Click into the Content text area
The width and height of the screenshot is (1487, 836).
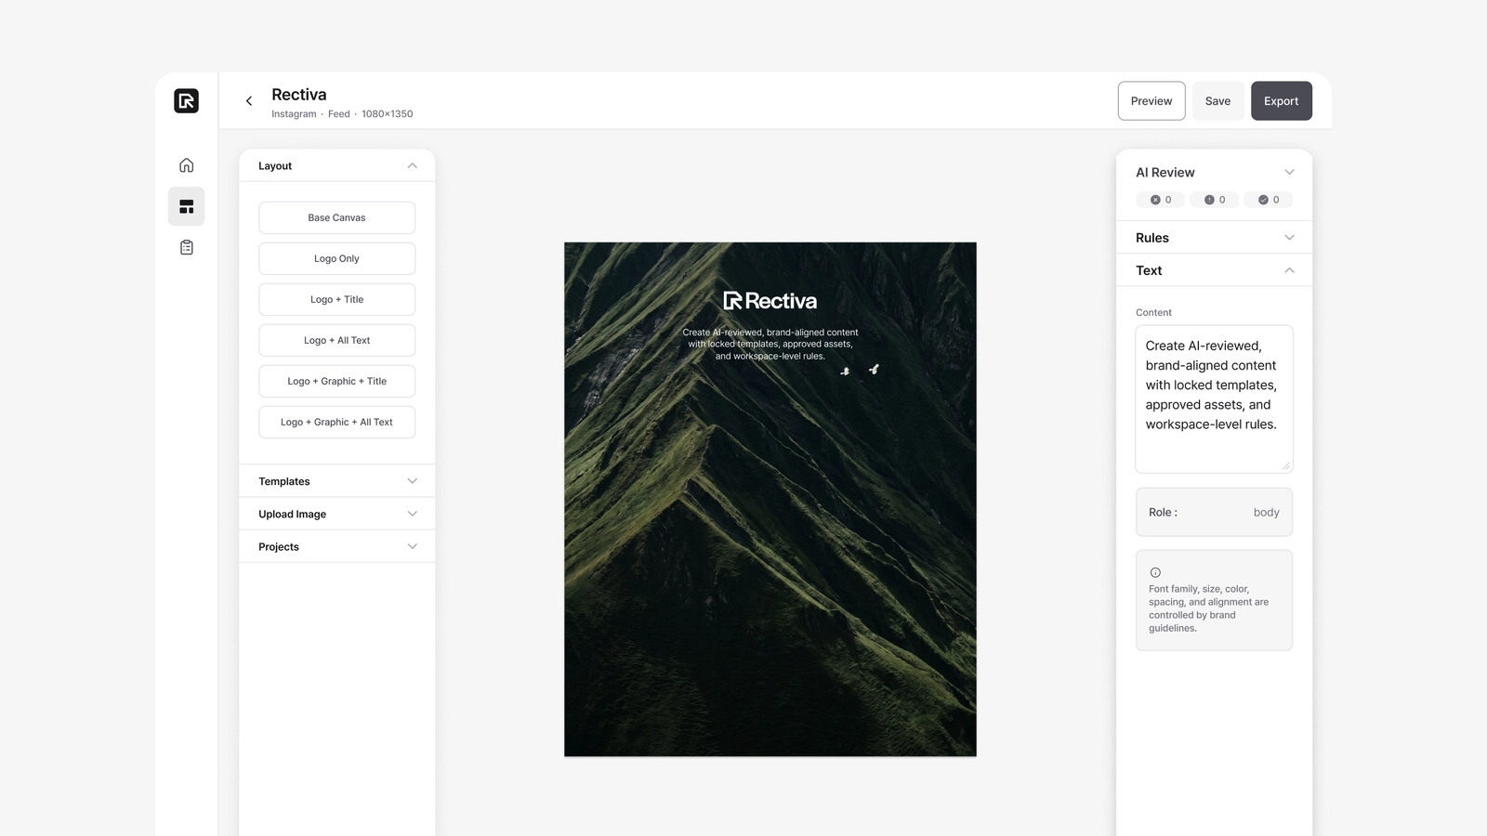[1214, 398]
